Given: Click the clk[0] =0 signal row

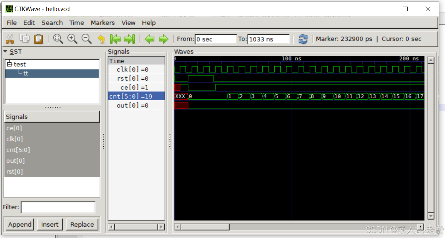Looking at the screenshot, I should (137, 70).
